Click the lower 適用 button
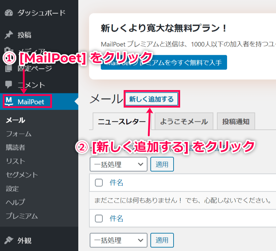276x251 pixels. 162,240
